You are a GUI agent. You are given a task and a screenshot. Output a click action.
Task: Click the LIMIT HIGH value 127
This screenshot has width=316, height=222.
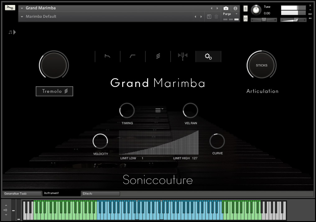point(195,158)
